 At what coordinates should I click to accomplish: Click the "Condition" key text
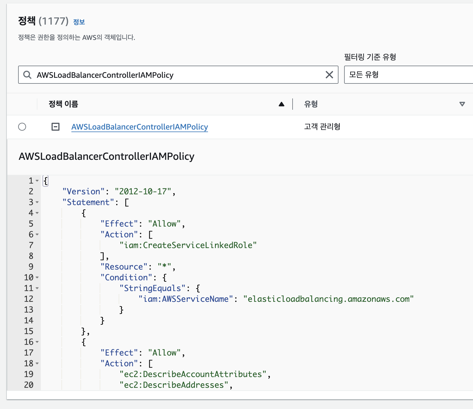[x=126, y=277]
